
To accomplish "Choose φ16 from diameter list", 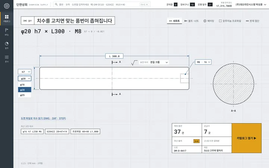I will click(x=25, y=84).
